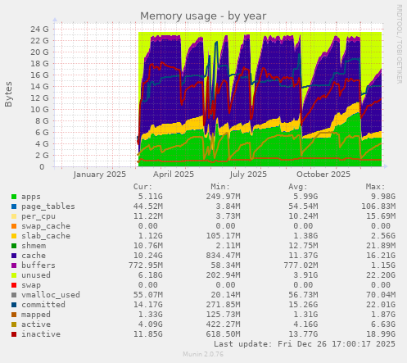Click the 'Max:' column header
The width and height of the screenshot is (407, 363).
coord(375,187)
